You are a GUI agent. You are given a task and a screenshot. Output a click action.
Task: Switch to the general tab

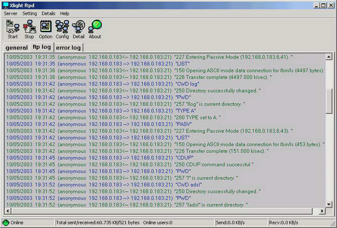(16, 48)
